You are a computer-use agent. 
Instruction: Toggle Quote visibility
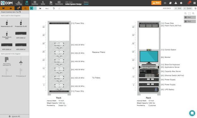pos(188,8)
